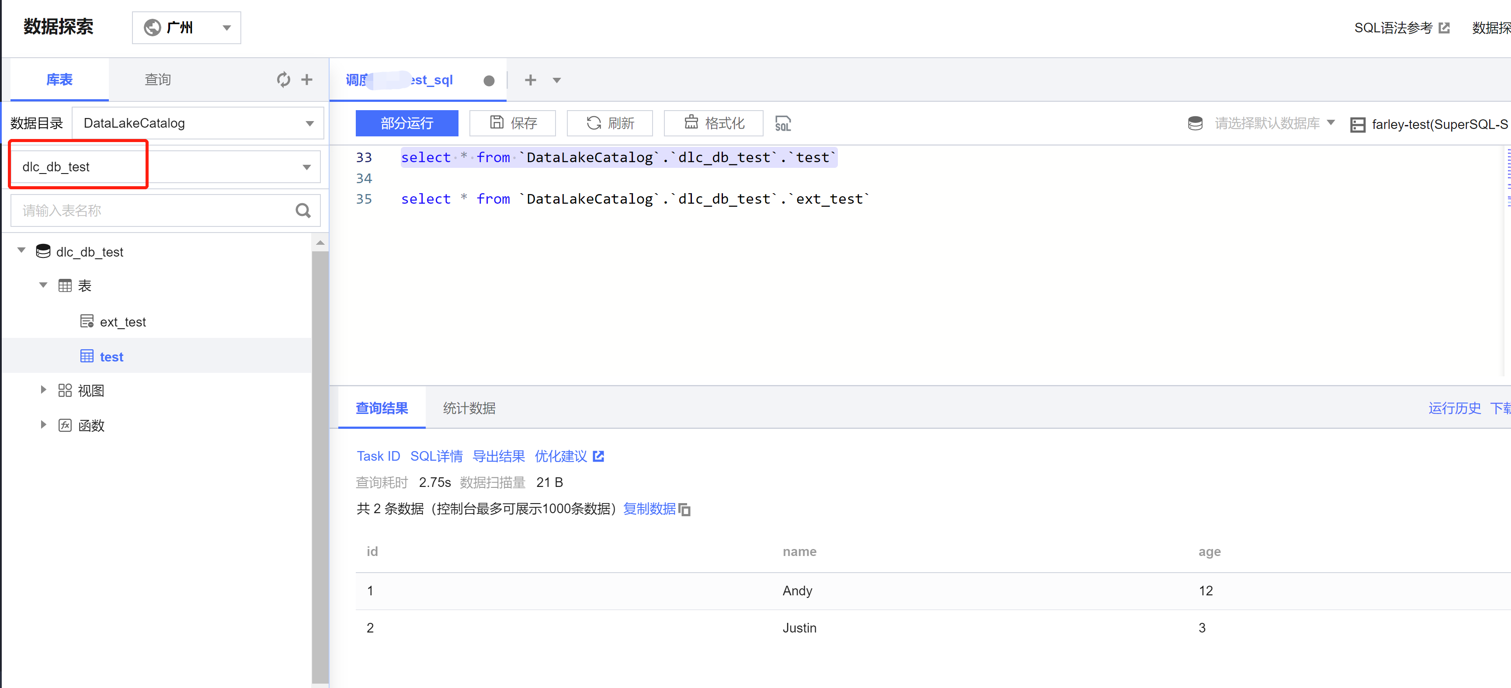
Task: Click the refresh icon beside the 查询 tab
Action: 283,79
